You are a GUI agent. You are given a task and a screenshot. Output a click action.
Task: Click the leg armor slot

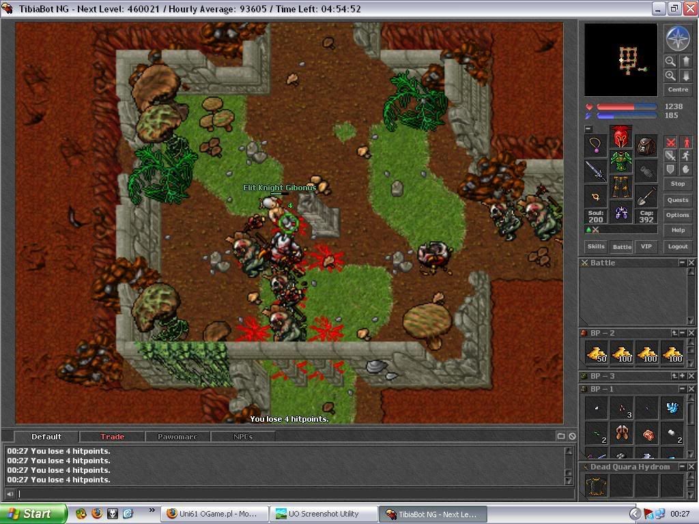click(x=621, y=187)
